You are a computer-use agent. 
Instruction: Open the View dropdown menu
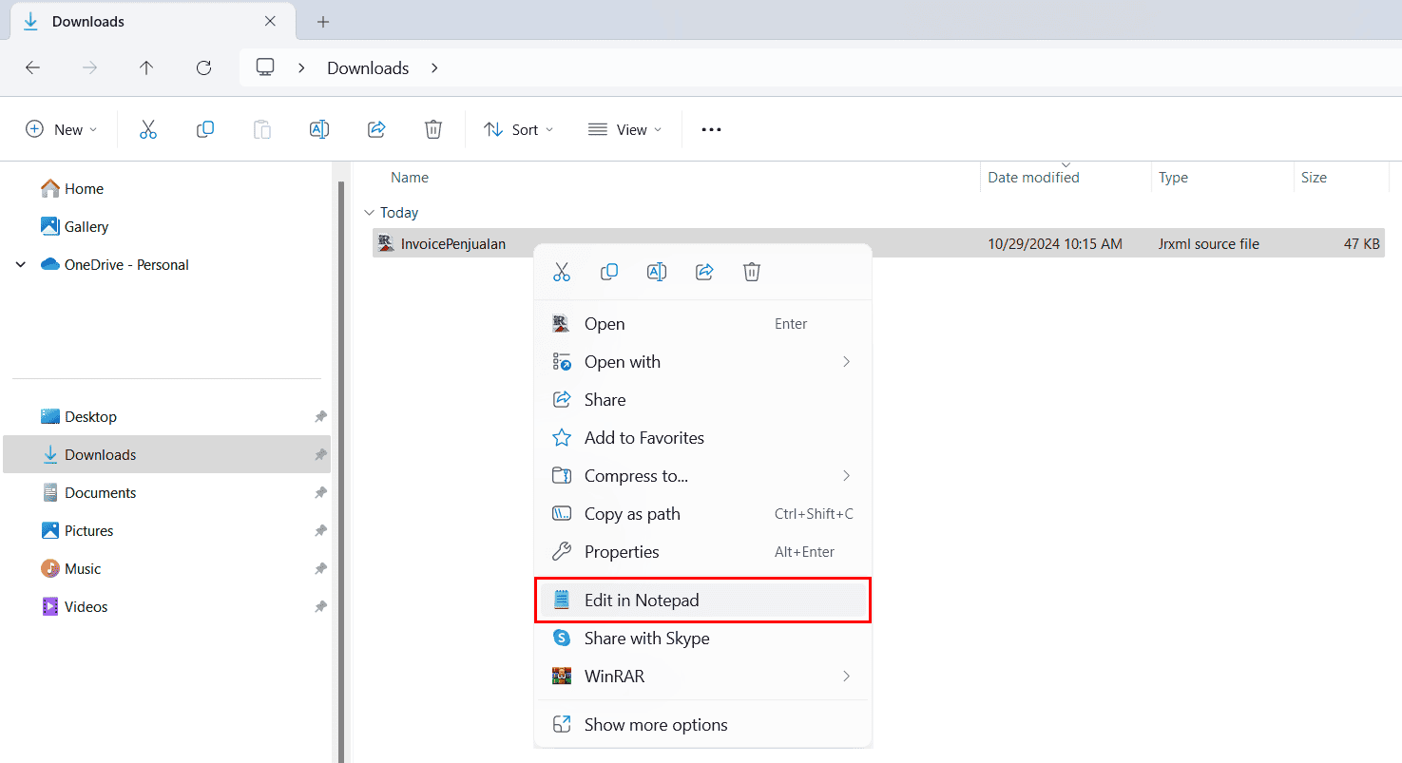click(x=624, y=129)
